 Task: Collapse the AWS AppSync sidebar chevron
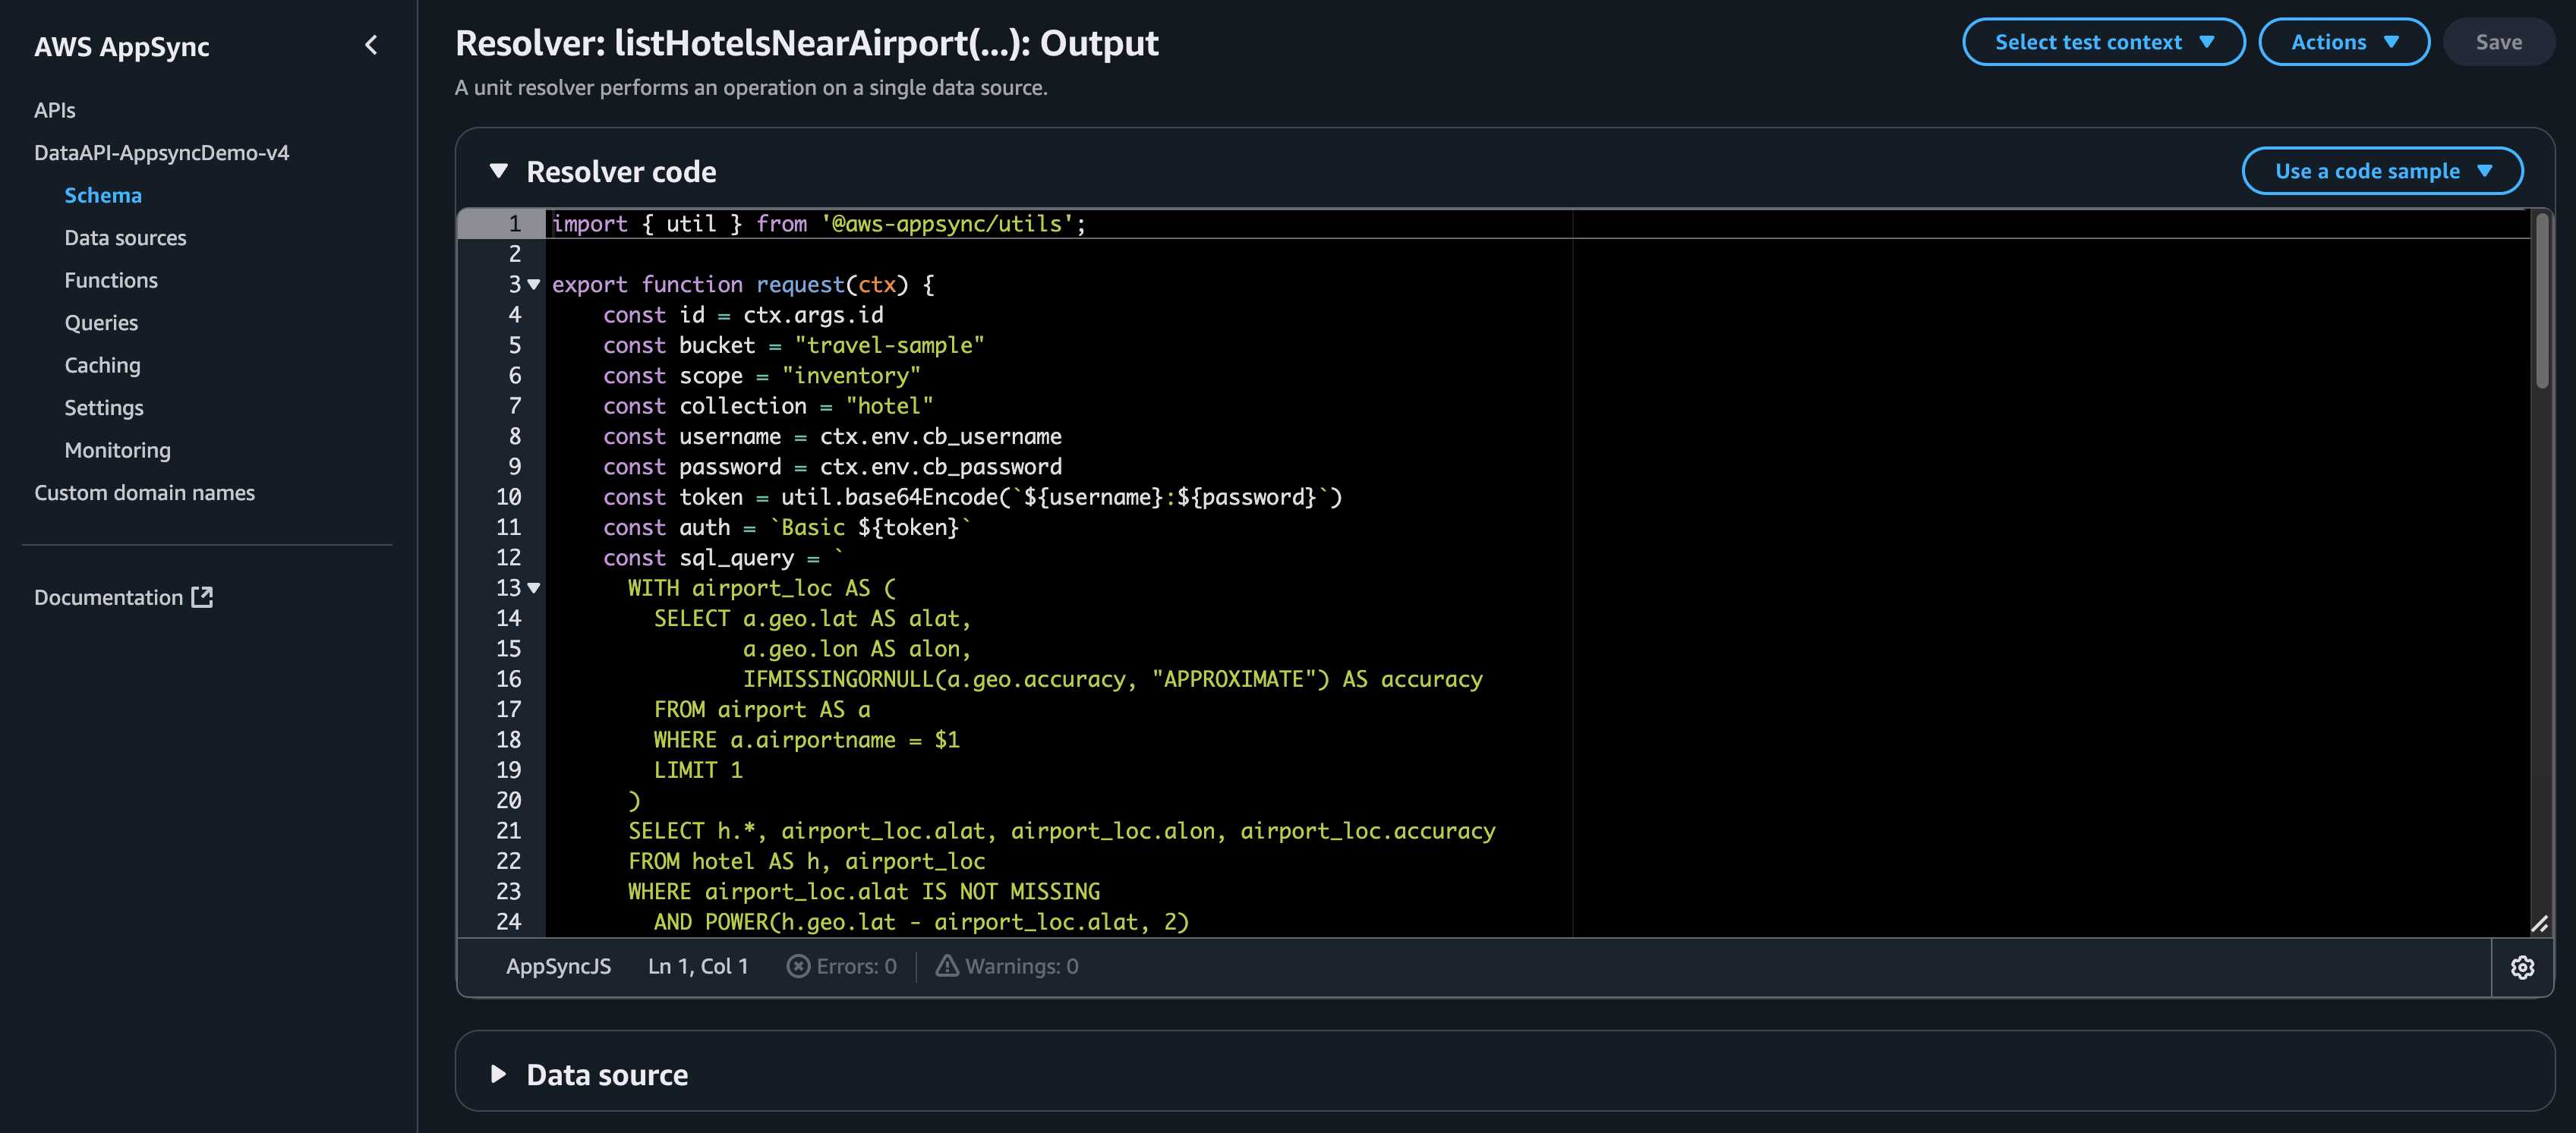(371, 45)
